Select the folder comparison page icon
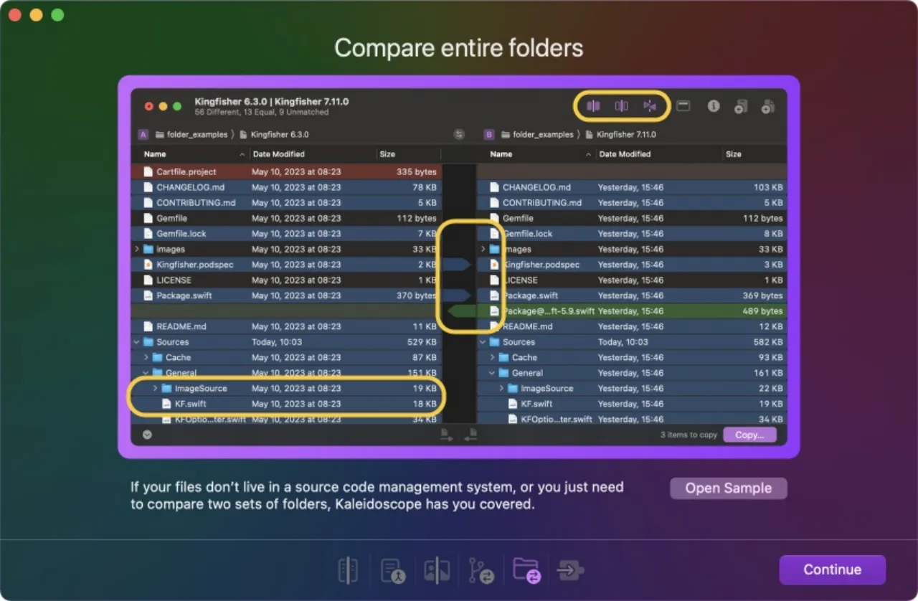The width and height of the screenshot is (918, 601). (526, 570)
